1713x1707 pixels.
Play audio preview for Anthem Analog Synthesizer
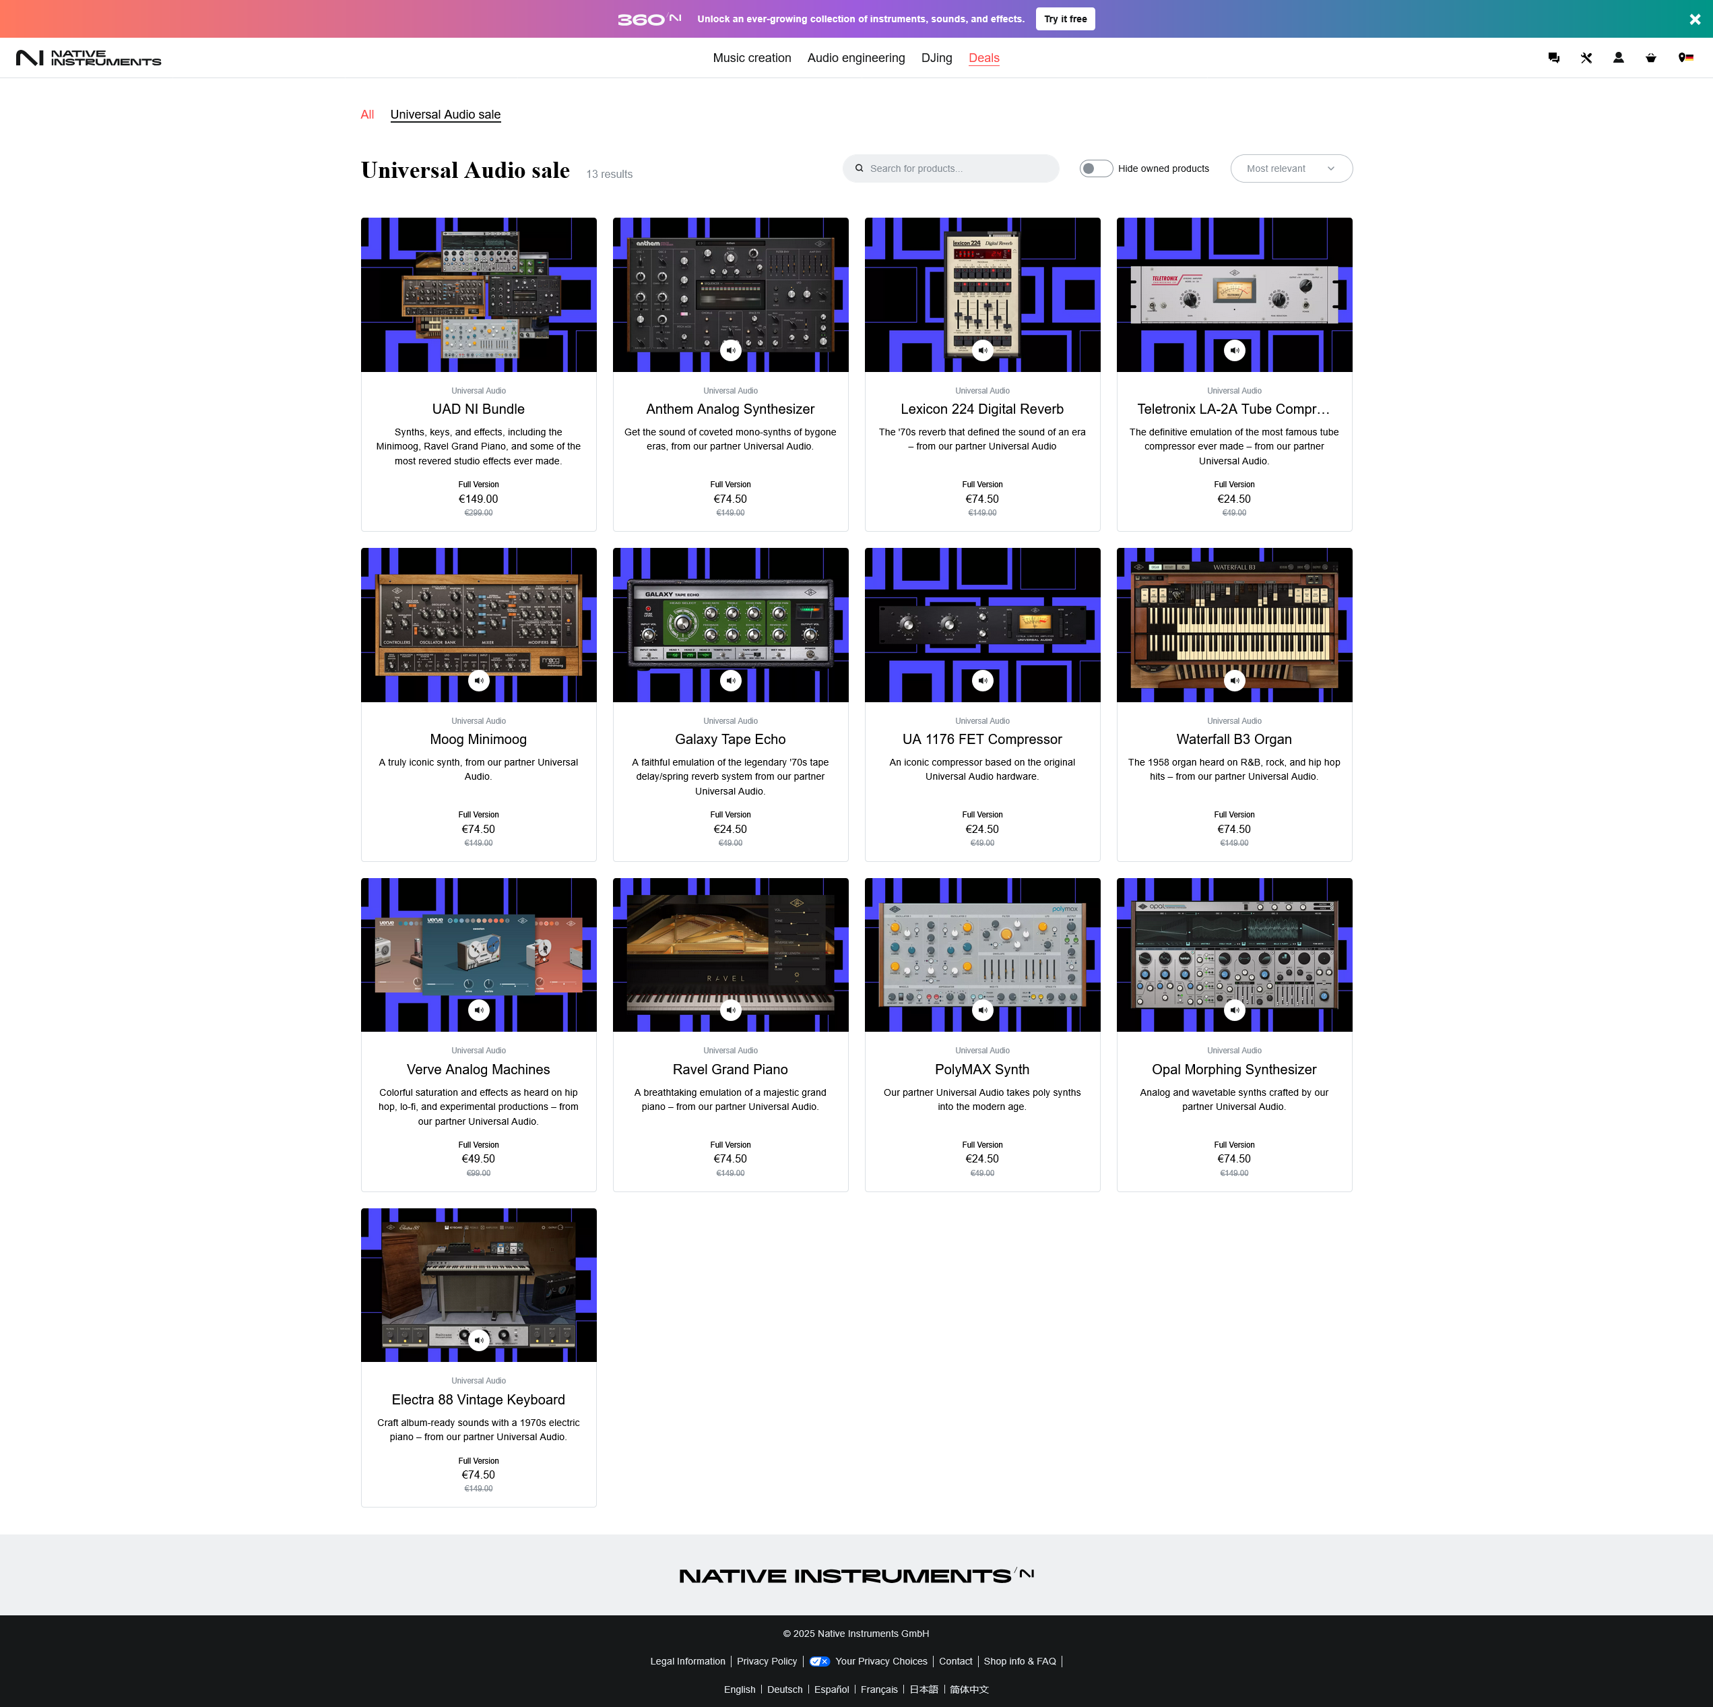(x=730, y=350)
